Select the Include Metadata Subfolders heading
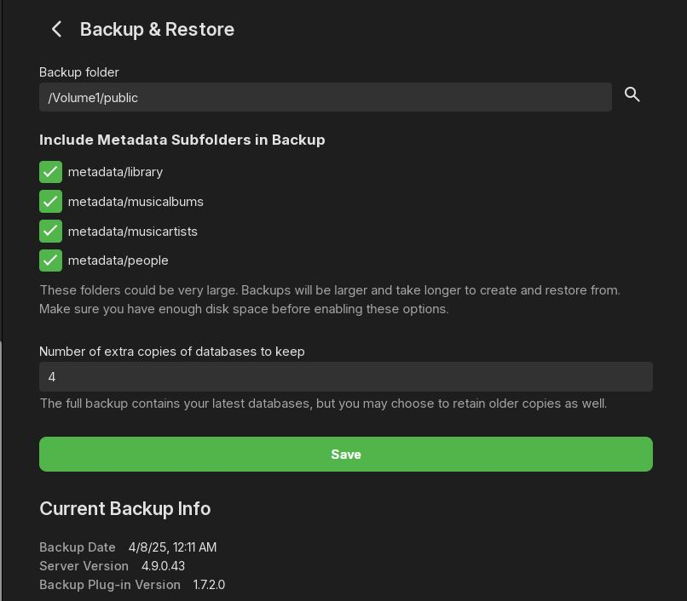The height and width of the screenshot is (601, 687). tap(182, 140)
